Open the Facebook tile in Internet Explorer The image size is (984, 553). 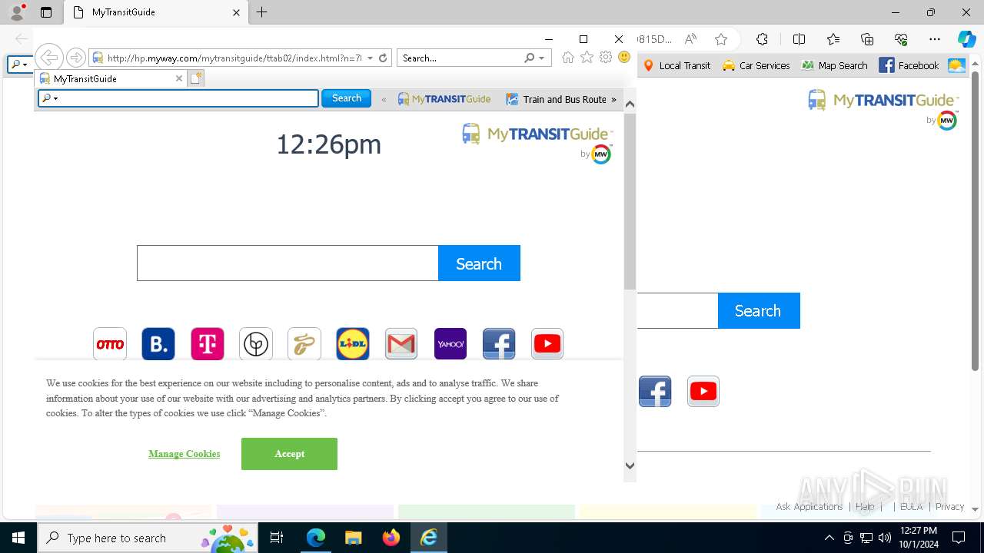coord(499,344)
